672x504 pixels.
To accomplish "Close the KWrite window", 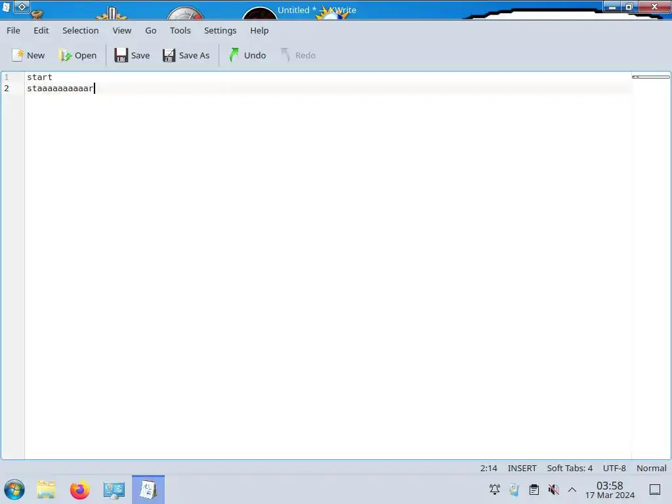I will pyautogui.click(x=654, y=7).
